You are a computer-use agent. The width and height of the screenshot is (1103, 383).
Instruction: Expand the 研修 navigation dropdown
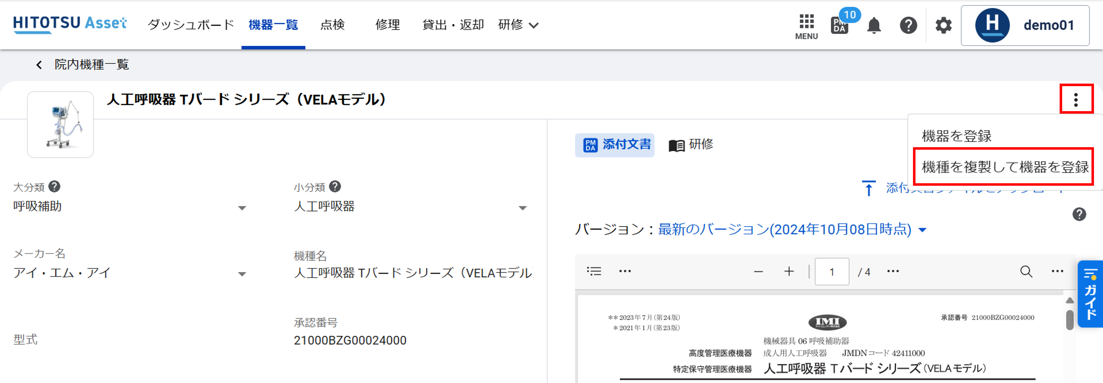(518, 25)
